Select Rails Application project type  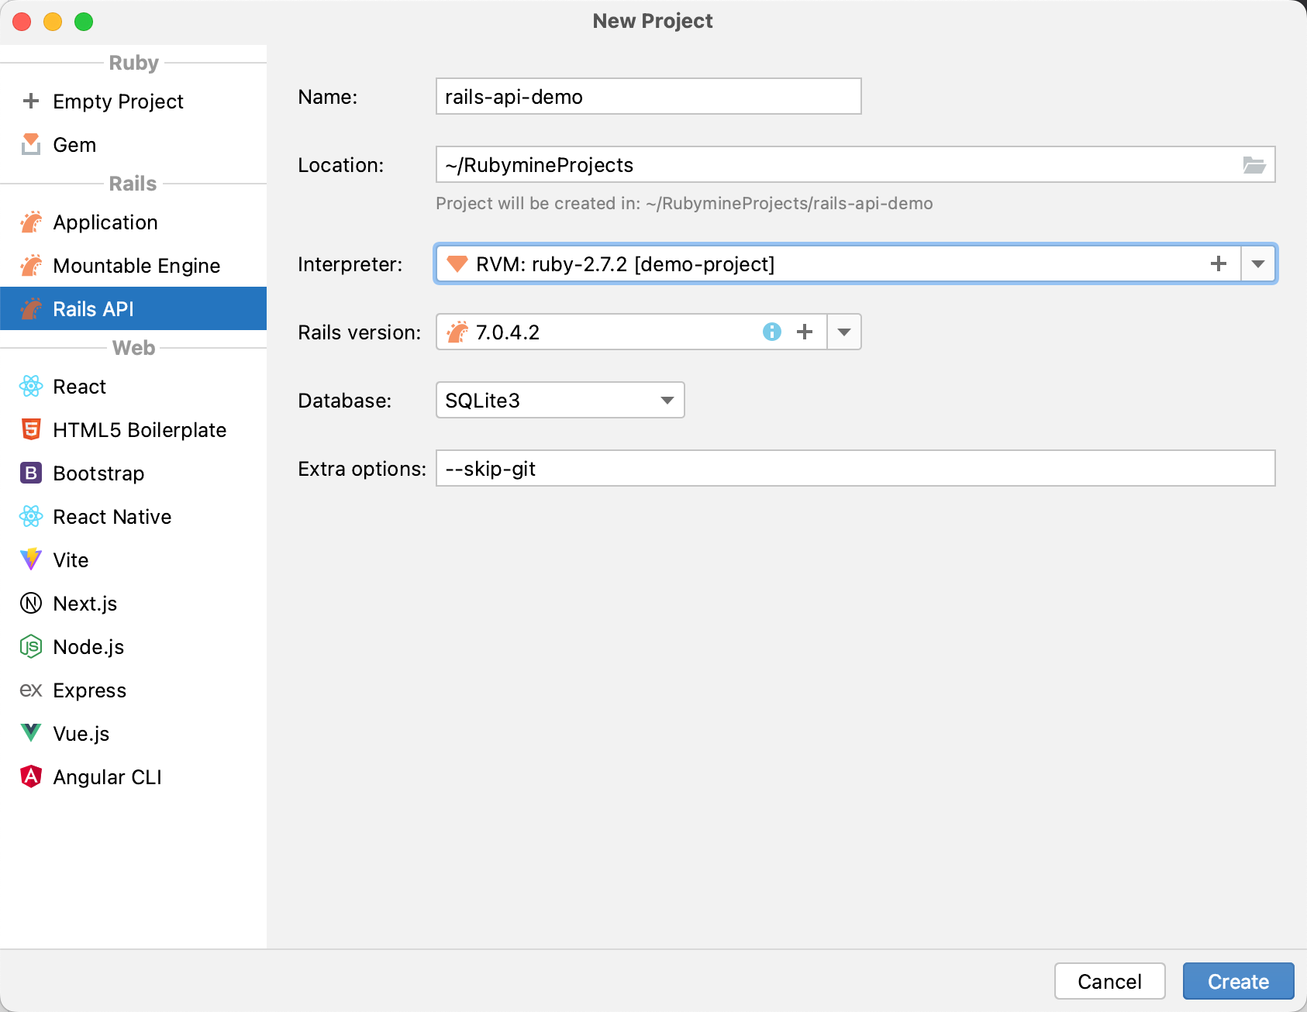pyautogui.click(x=133, y=222)
